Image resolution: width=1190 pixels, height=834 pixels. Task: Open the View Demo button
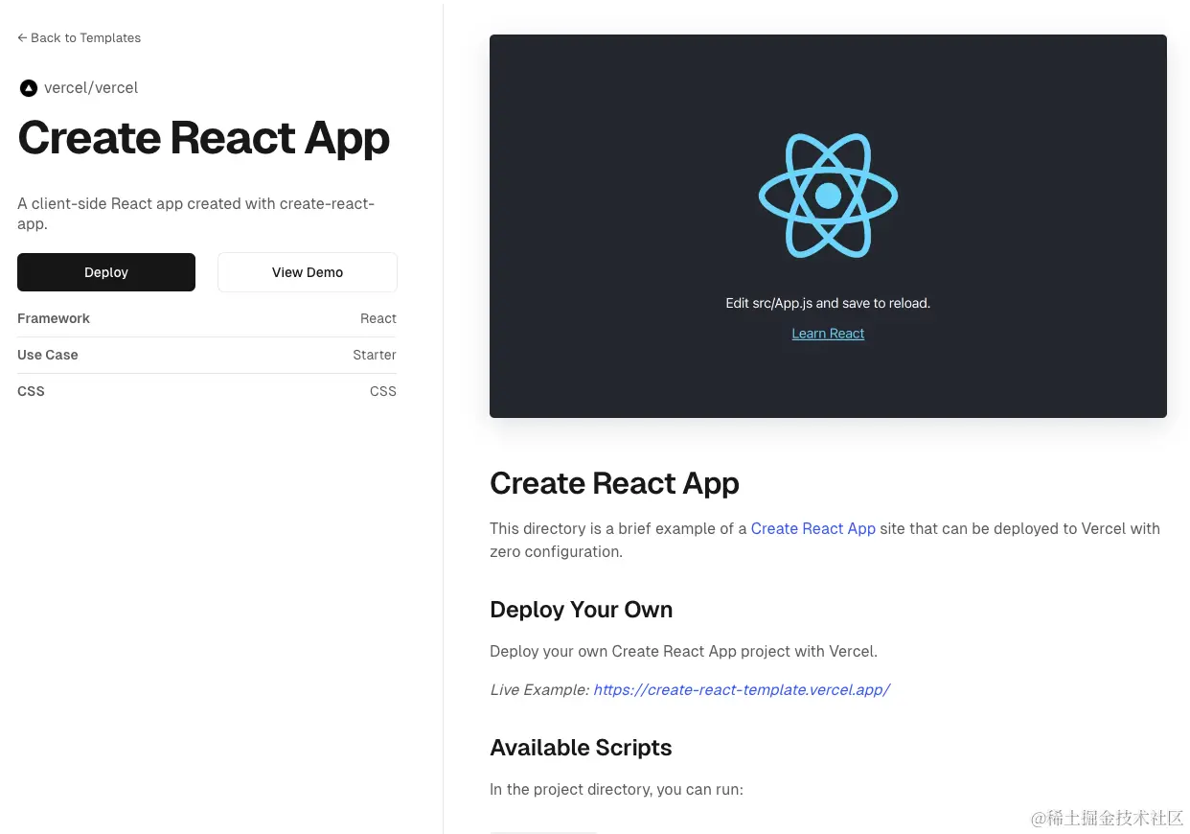pos(308,272)
